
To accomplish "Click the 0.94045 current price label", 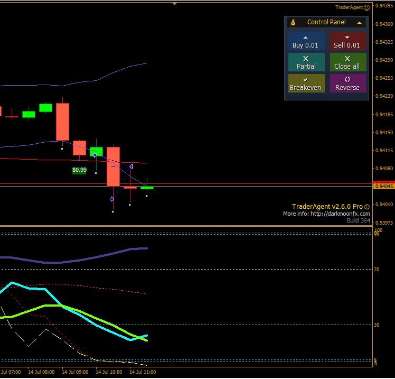I will coord(384,187).
